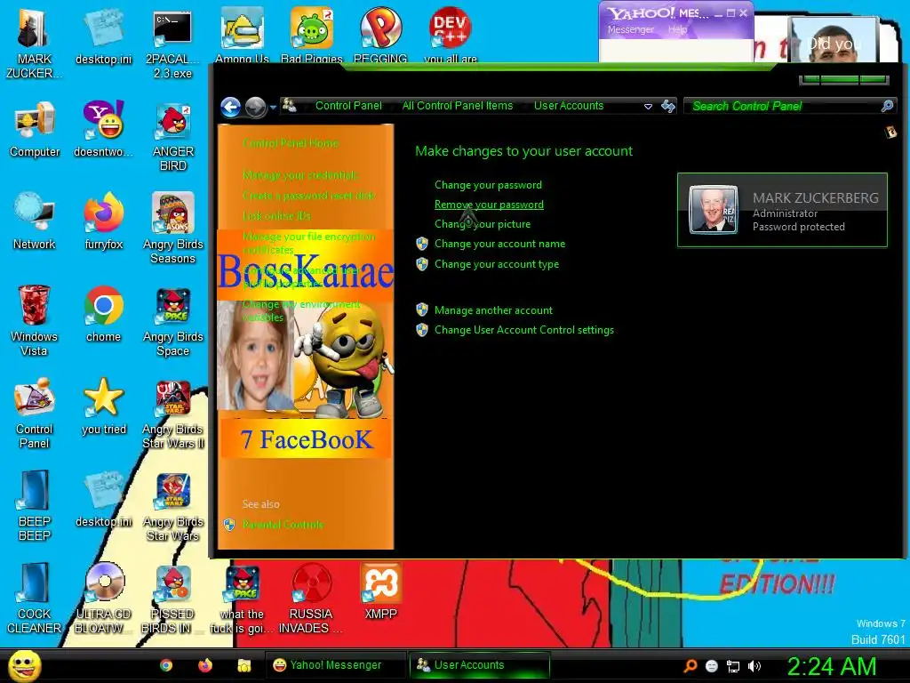Click Manage your credentials sidebar link
The height and width of the screenshot is (683, 910).
(x=300, y=175)
